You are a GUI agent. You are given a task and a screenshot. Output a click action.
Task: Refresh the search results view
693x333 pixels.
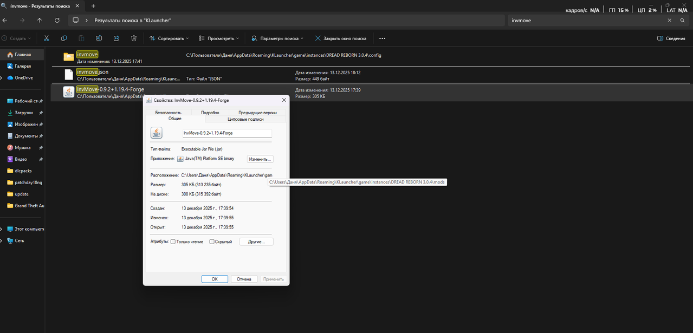point(57,20)
